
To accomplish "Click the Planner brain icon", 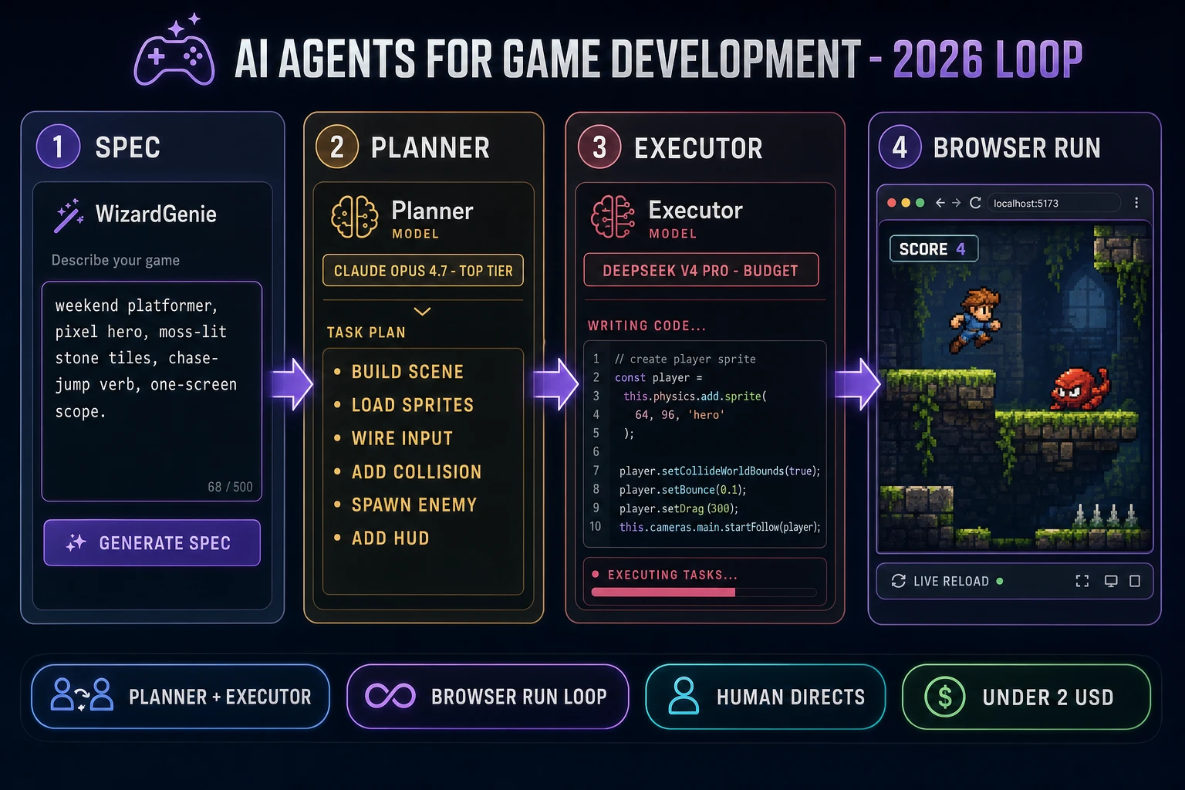I will [x=354, y=217].
